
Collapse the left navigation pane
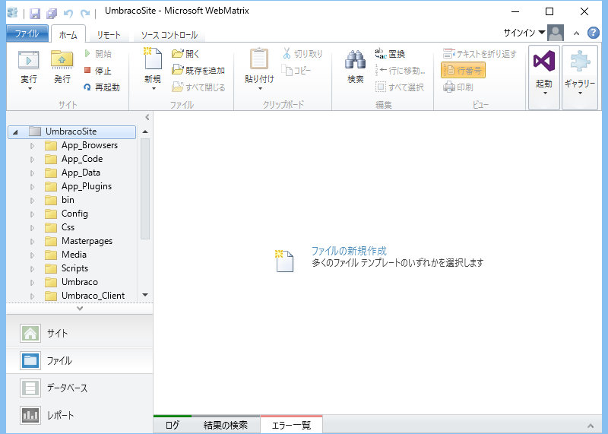(147, 117)
